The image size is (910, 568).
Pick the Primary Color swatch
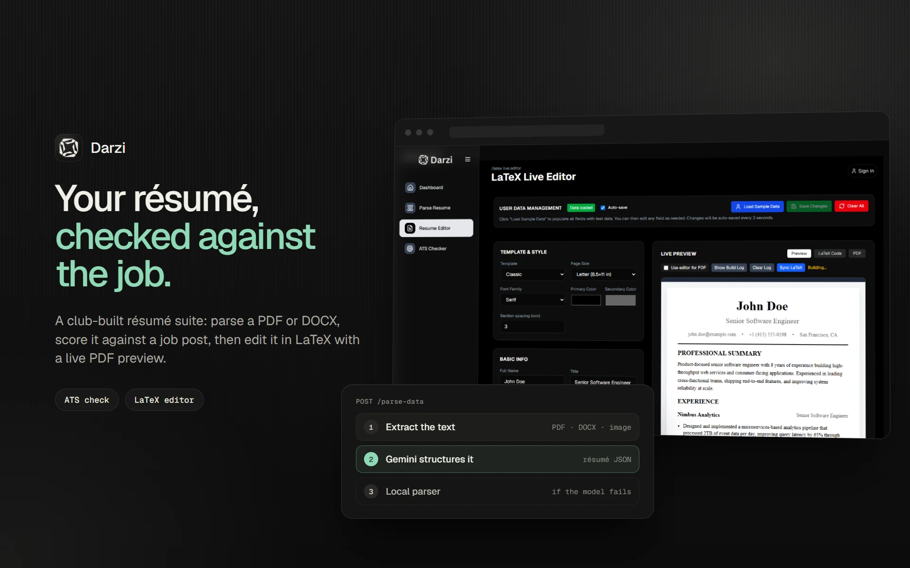point(586,300)
